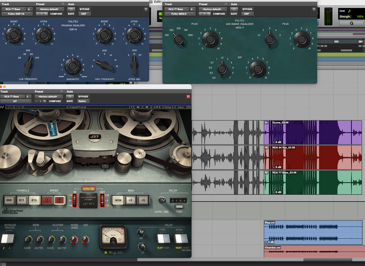The height and width of the screenshot is (266, 365).
Task: Open Pultec MEQ-5 plugin selector dropdown
Action: (180, 14)
